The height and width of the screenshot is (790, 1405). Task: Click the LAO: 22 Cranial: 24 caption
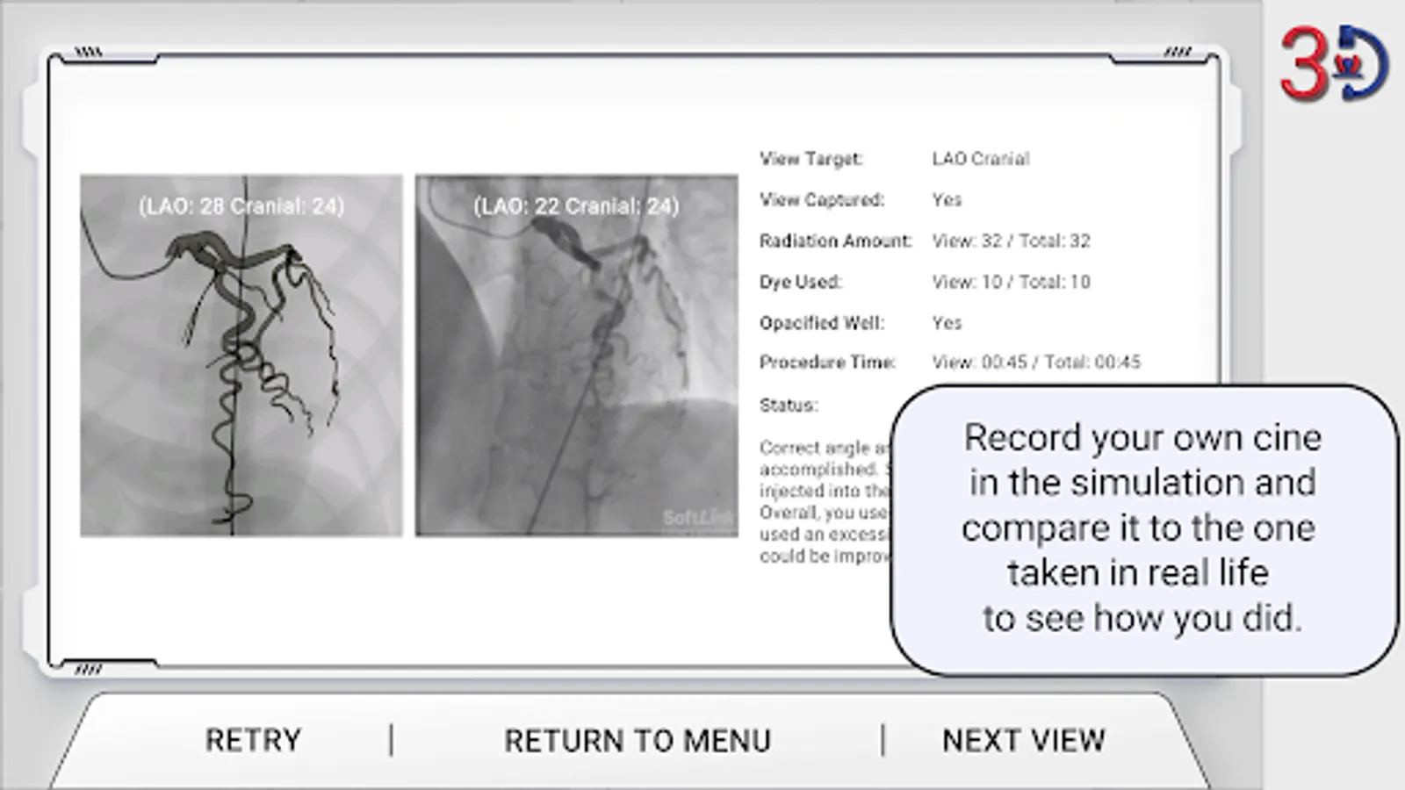pyautogui.click(x=578, y=206)
